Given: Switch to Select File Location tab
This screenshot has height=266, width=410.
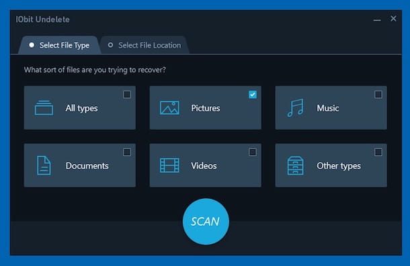Looking at the screenshot, I should tap(145, 45).
